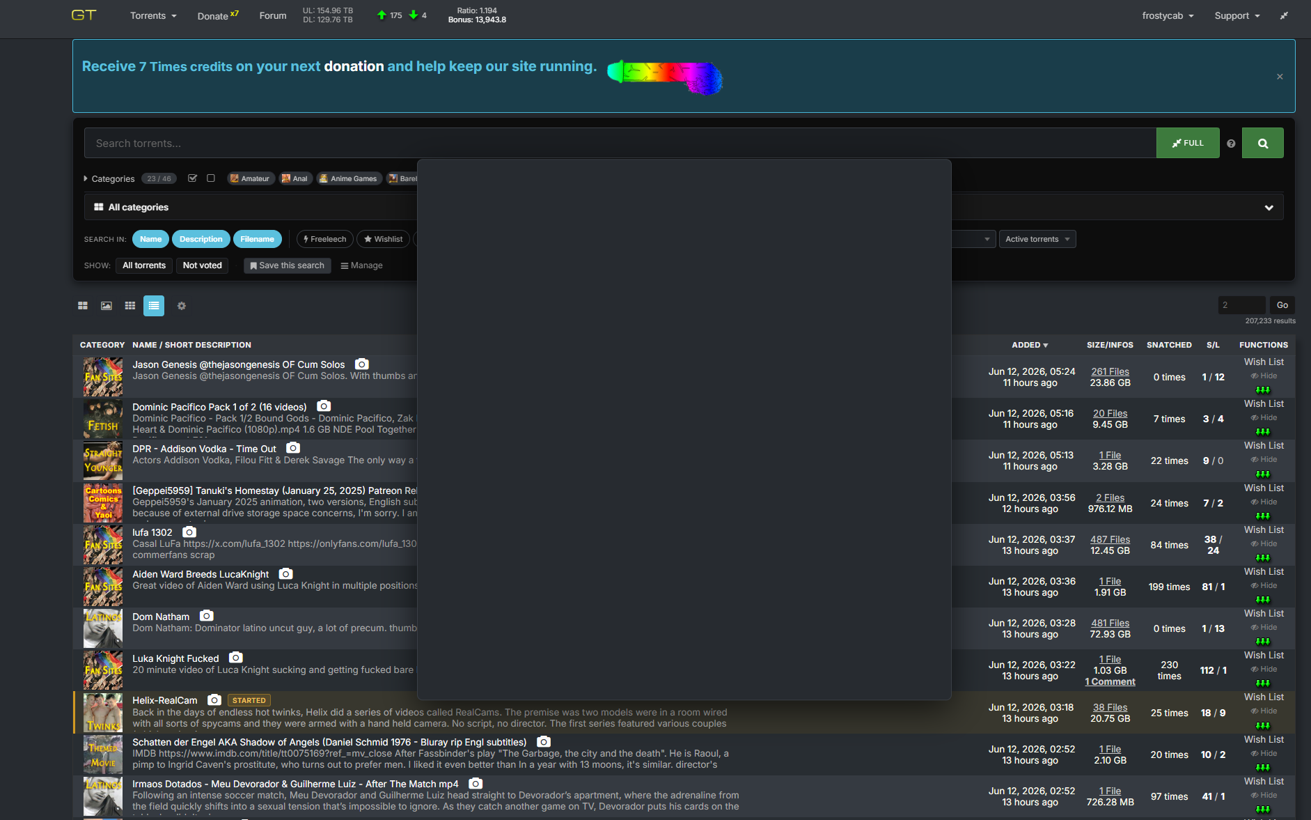Sort by SNATCHED column header
Image resolution: width=1311 pixels, height=820 pixels.
(x=1169, y=345)
